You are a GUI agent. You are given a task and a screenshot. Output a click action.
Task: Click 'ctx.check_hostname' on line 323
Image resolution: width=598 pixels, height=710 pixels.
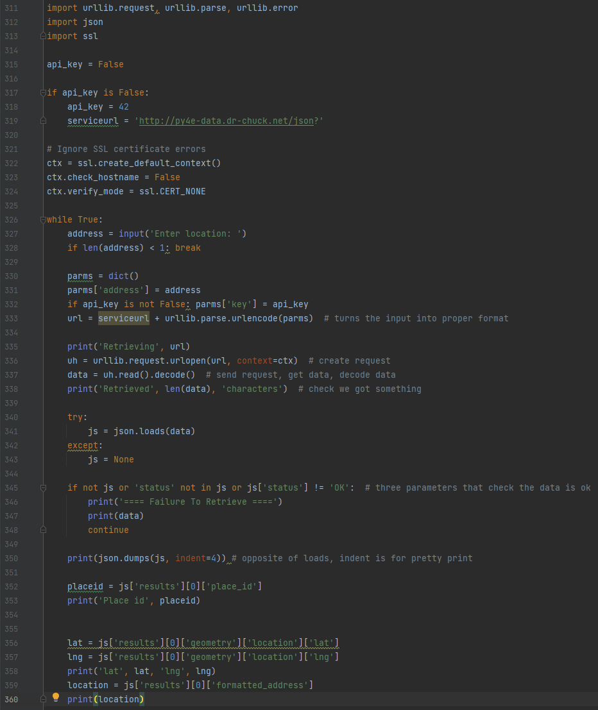tap(93, 177)
